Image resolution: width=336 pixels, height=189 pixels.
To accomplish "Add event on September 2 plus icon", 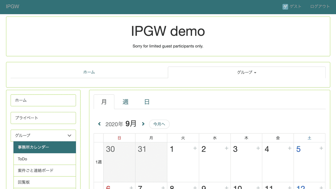I will [x=227, y=148].
